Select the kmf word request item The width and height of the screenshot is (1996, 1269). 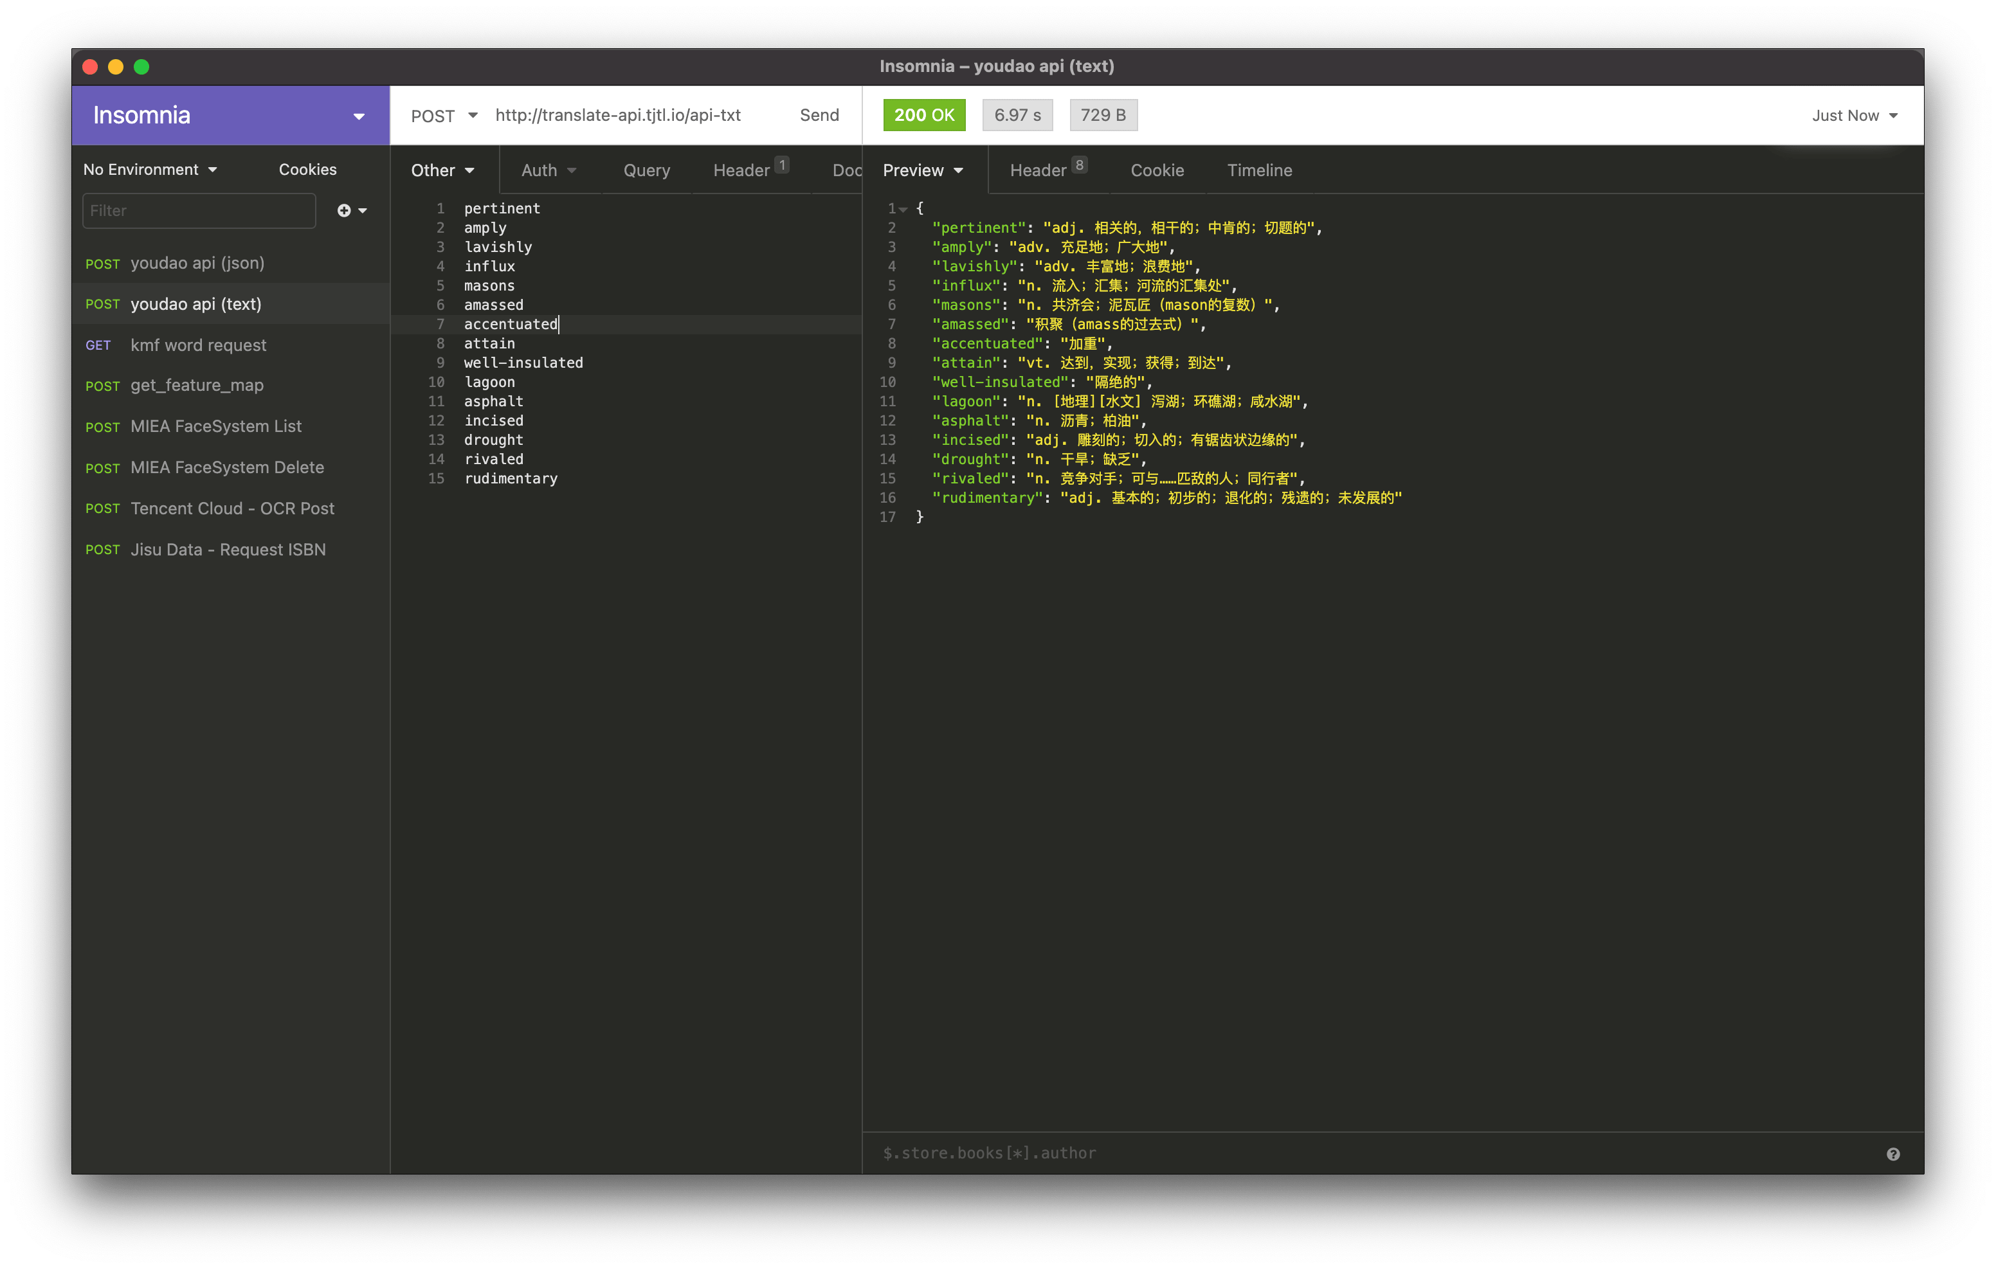point(198,345)
